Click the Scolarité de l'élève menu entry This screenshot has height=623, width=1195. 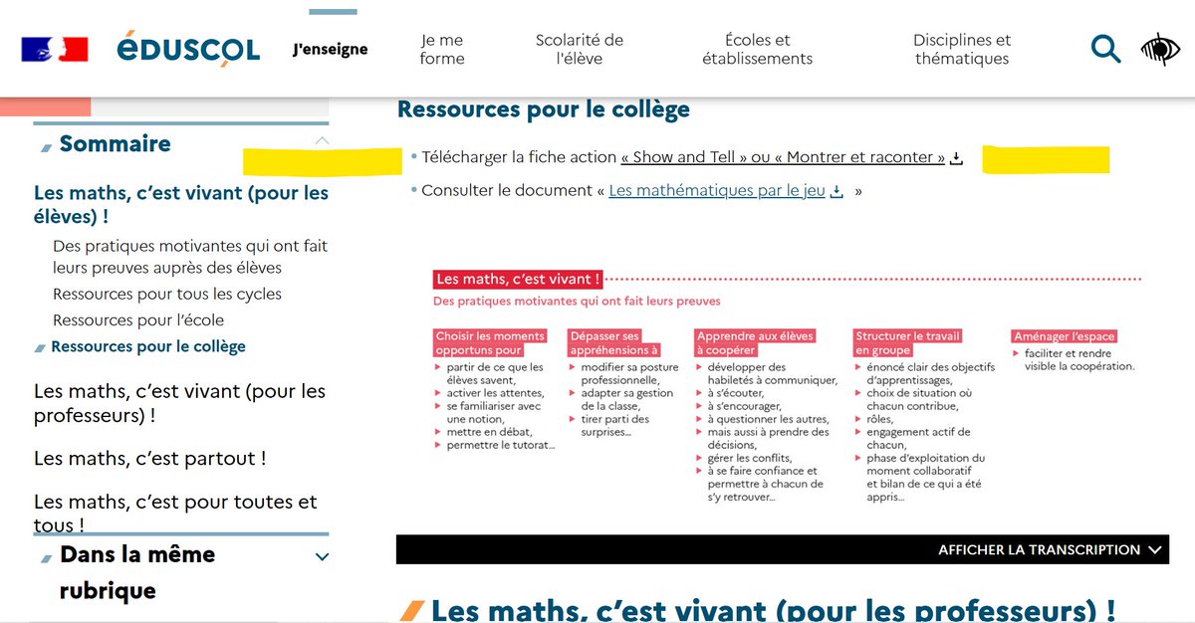(580, 47)
